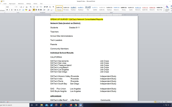Open the References tab

(21, 4)
